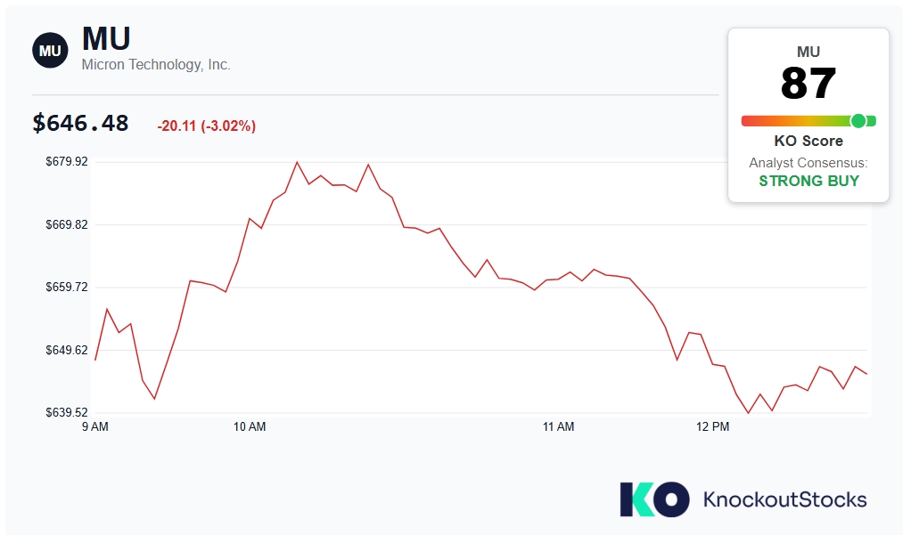The image size is (911, 535).
Task: Click the 10 AM x-axis label
Action: pos(250,427)
